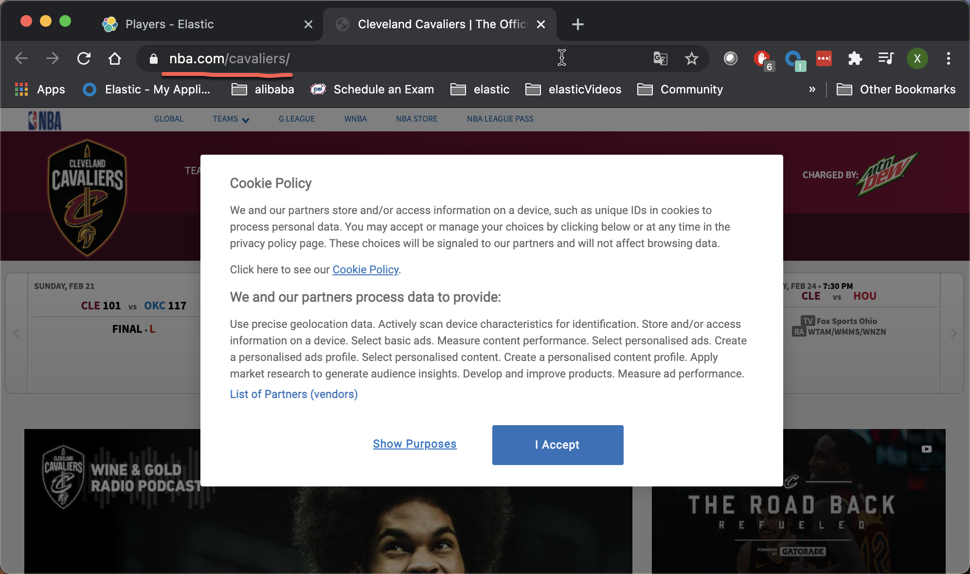The height and width of the screenshot is (574, 970).
Task: Bookmark this page with the star icon
Action: coord(691,59)
